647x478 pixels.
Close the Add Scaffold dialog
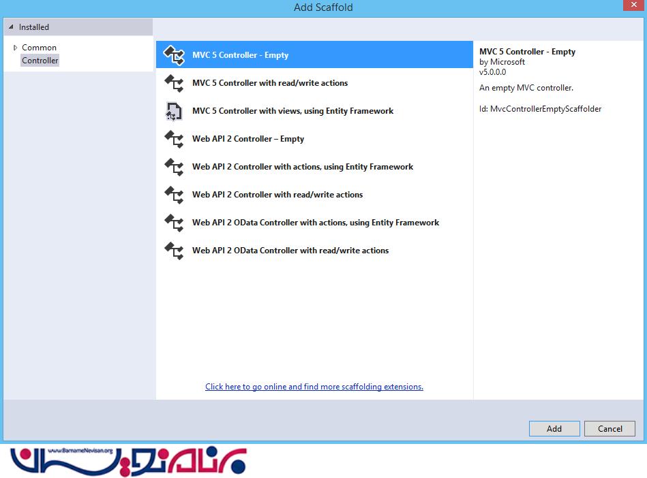pos(634,5)
